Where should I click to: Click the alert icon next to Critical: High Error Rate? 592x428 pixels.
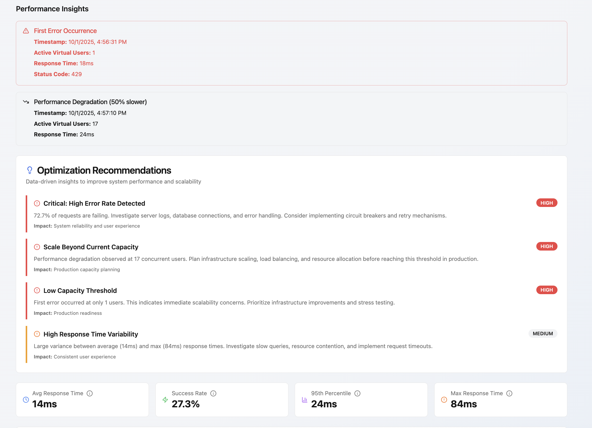point(37,203)
